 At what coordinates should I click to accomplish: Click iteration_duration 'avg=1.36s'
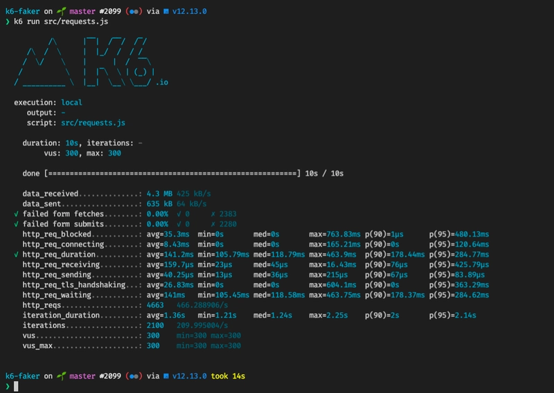pos(166,316)
